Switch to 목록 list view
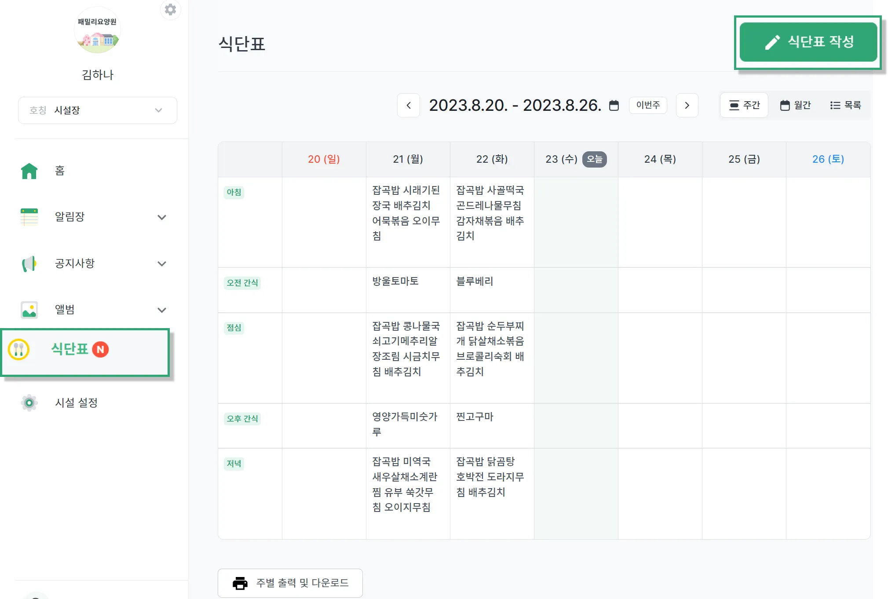888x599 pixels. point(845,106)
